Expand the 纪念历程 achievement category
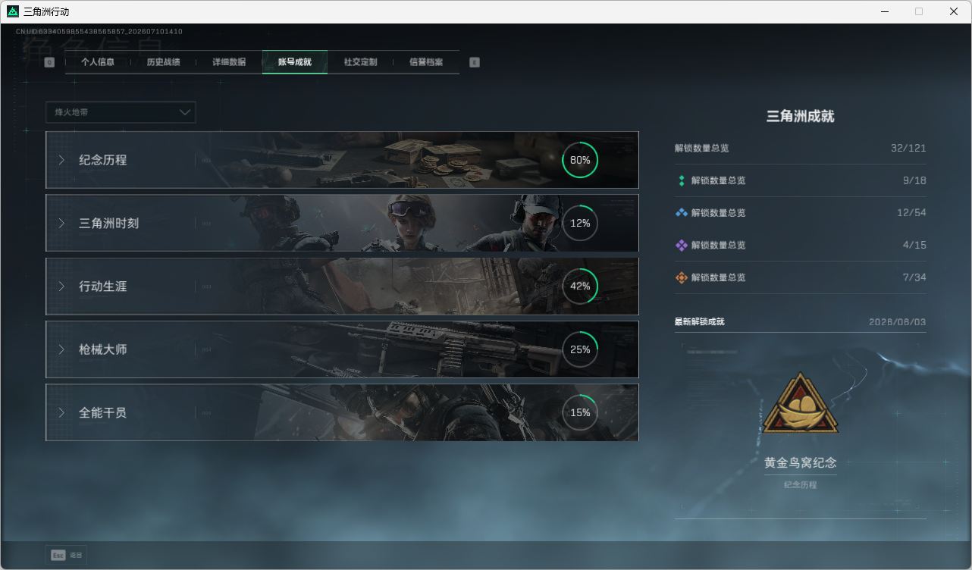This screenshot has height=570, width=972. pyautogui.click(x=342, y=160)
